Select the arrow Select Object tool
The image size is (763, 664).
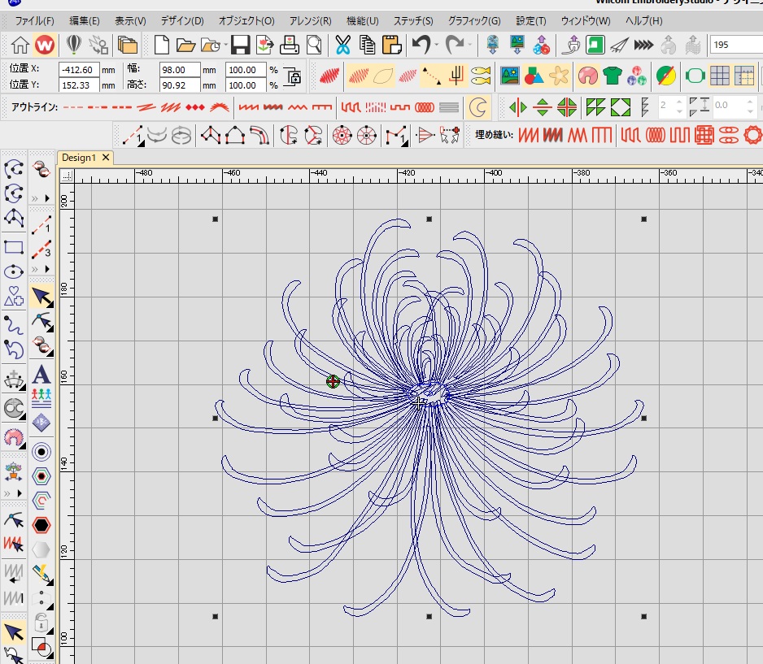[41, 296]
